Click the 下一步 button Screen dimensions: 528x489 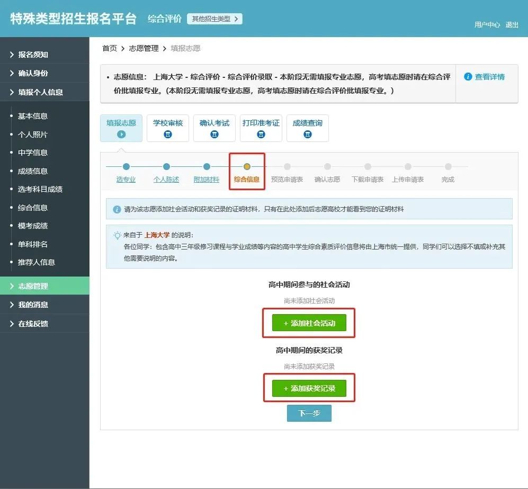click(x=309, y=413)
